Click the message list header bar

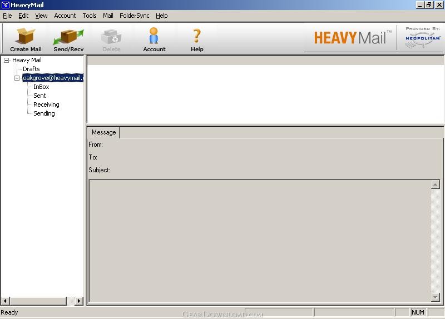point(265,61)
